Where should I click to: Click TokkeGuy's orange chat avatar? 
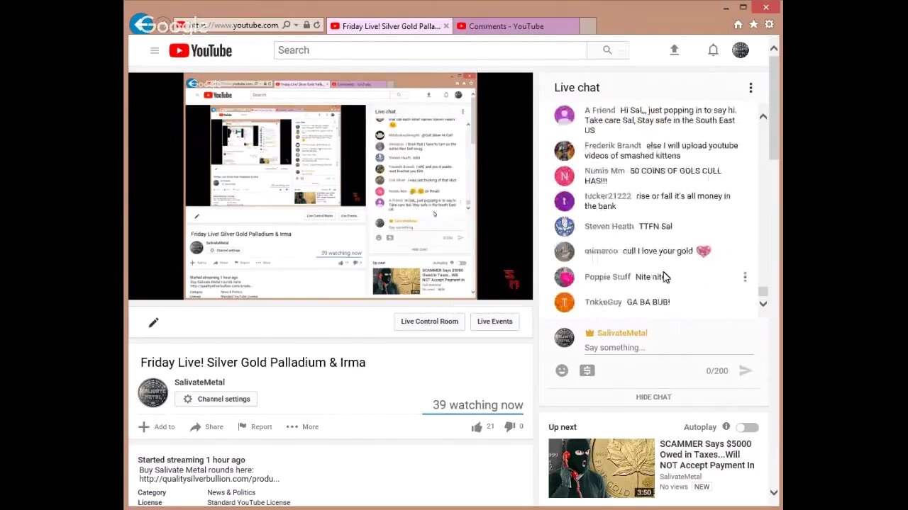[x=564, y=302]
